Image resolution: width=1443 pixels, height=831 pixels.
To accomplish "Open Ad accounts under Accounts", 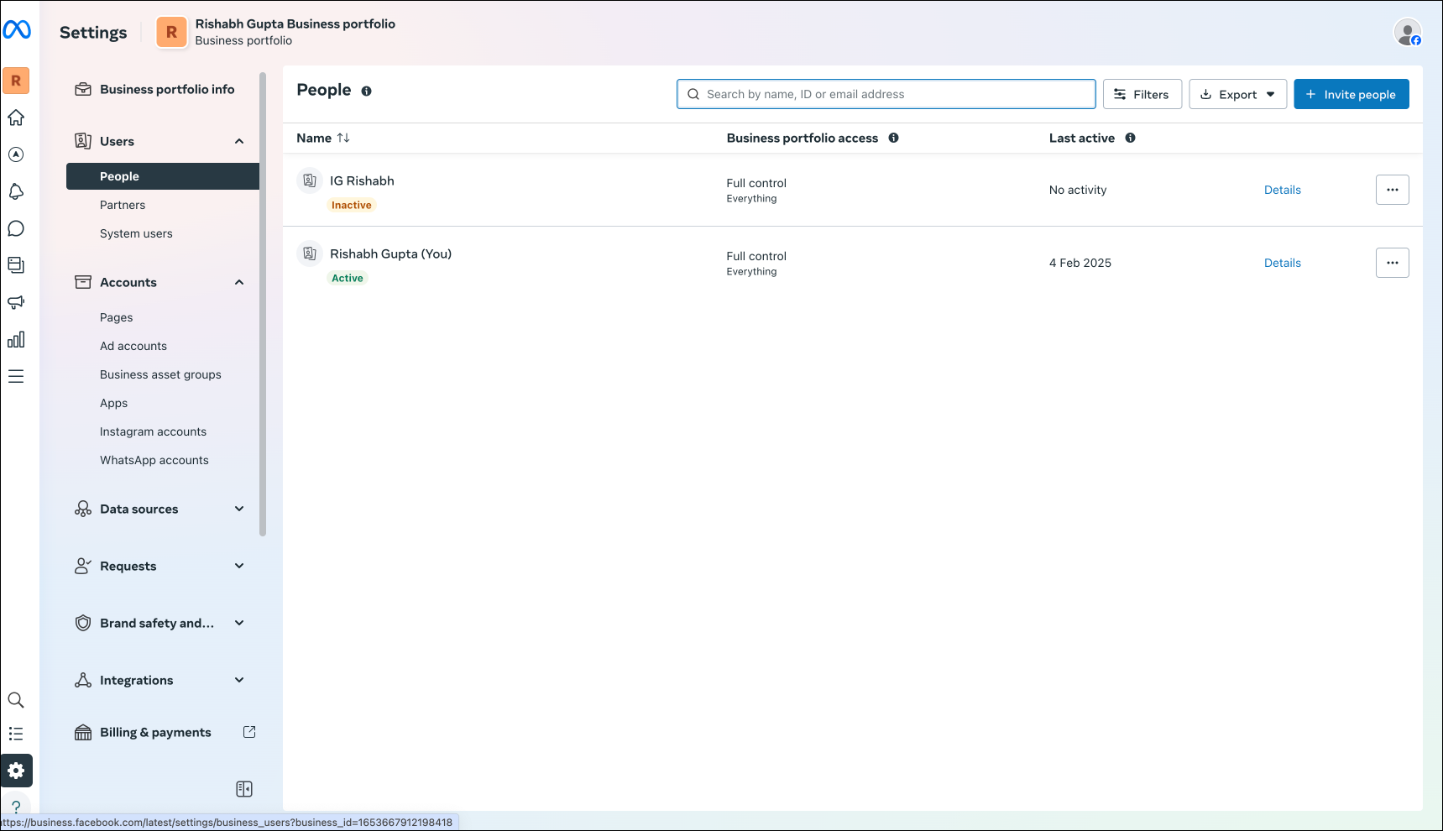I will (x=133, y=346).
